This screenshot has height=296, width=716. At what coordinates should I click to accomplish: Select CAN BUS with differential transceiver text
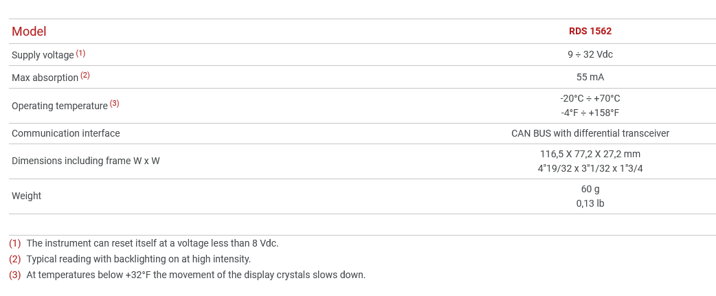pos(590,133)
